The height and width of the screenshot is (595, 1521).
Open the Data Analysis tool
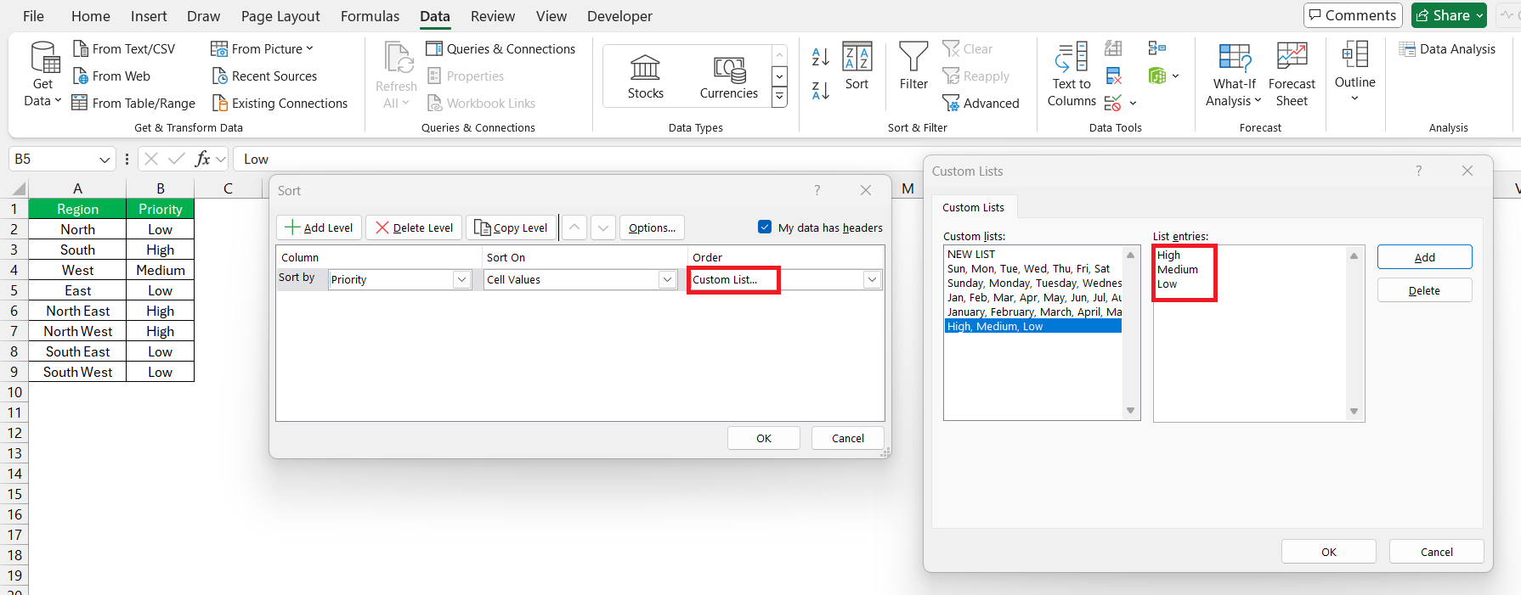point(1447,49)
